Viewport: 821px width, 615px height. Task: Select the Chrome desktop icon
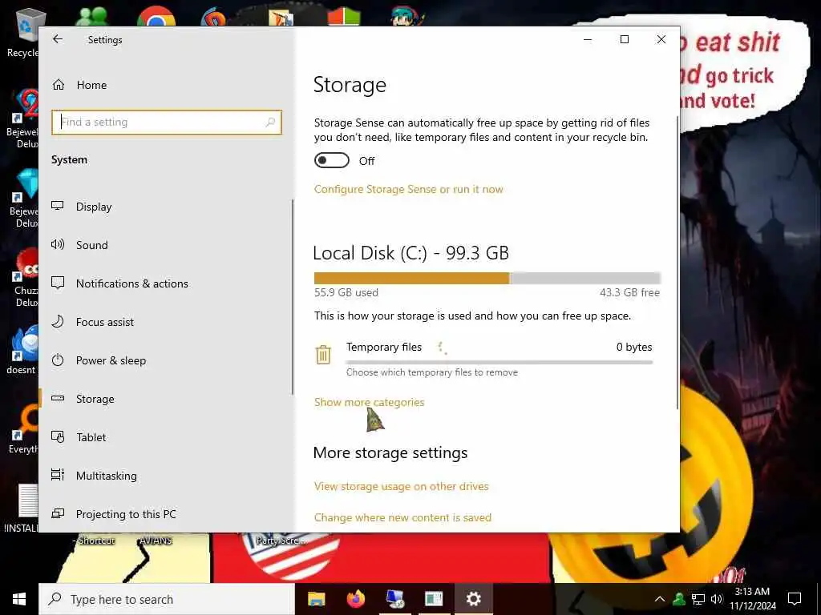(x=156, y=17)
